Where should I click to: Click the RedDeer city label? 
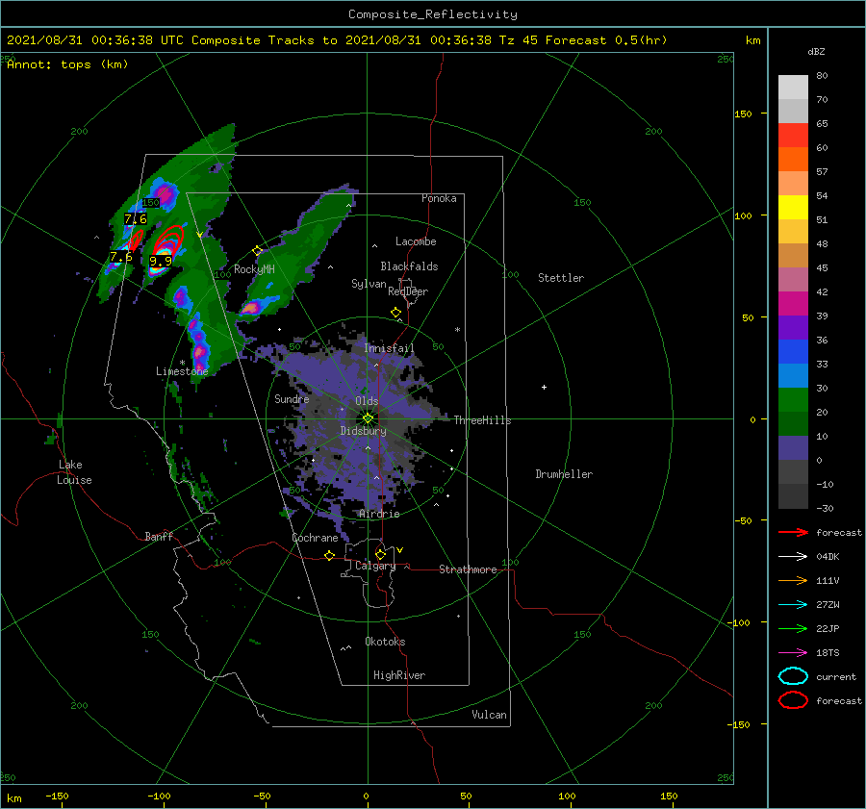(408, 291)
